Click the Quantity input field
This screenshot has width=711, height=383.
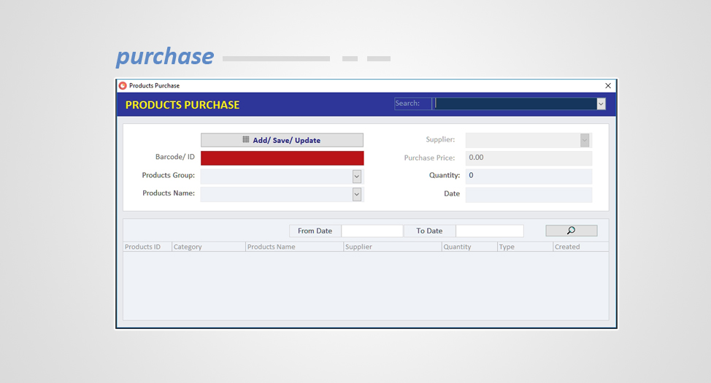529,176
